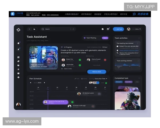Switch to light mode sun toggle
The image size is (160, 128).
pos(29,29)
